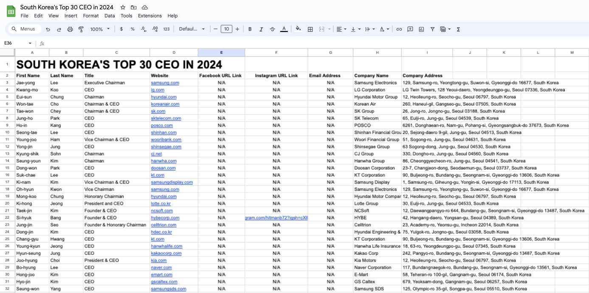This screenshot has width=589, height=293.
Task: Open the Instagram link in row 22
Action: pyautogui.click(x=276, y=218)
